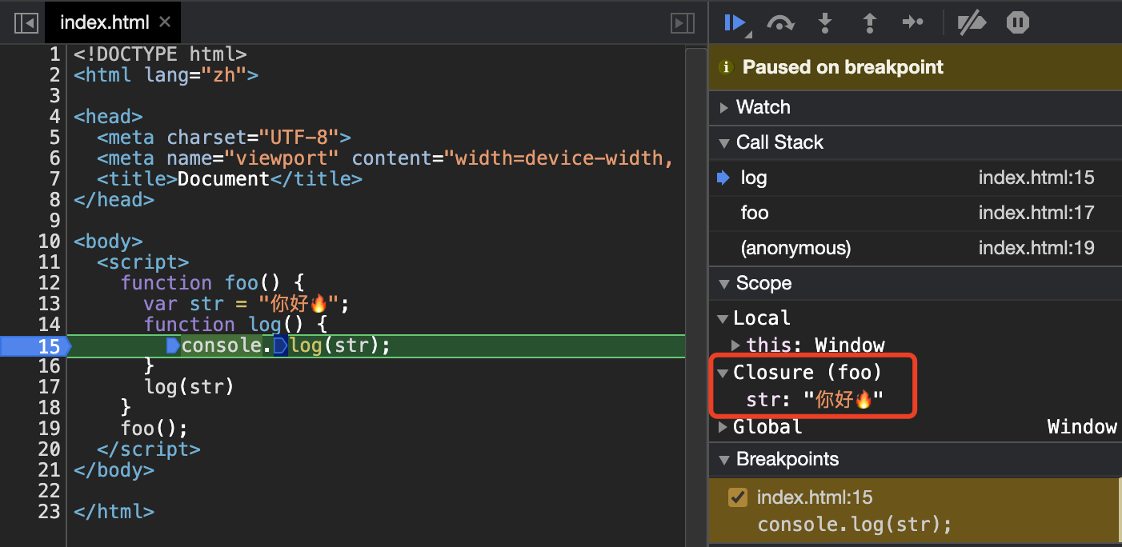Open index.html:15 source link
Image resolution: width=1122 pixels, height=547 pixels.
pyautogui.click(x=1036, y=178)
